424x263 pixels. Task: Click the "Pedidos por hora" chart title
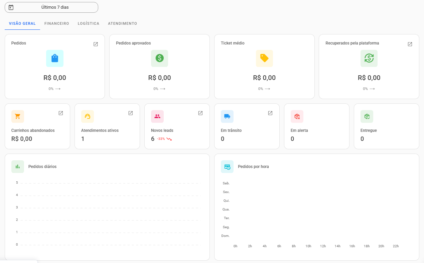253,167
